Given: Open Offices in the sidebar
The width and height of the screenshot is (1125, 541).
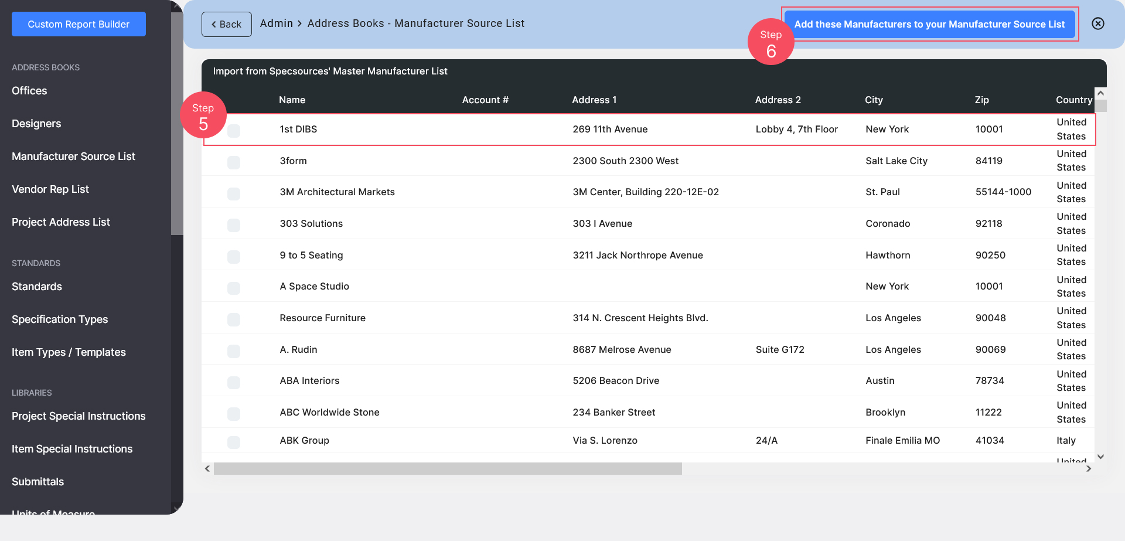Looking at the screenshot, I should click(29, 91).
